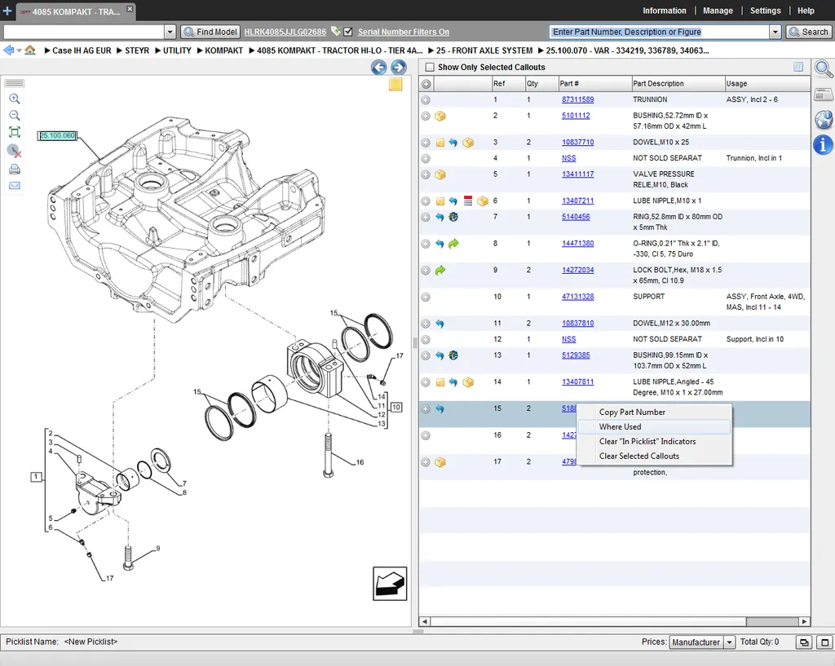The height and width of the screenshot is (666, 835).
Task: Print the diagram with printer icon
Action: pos(15,170)
